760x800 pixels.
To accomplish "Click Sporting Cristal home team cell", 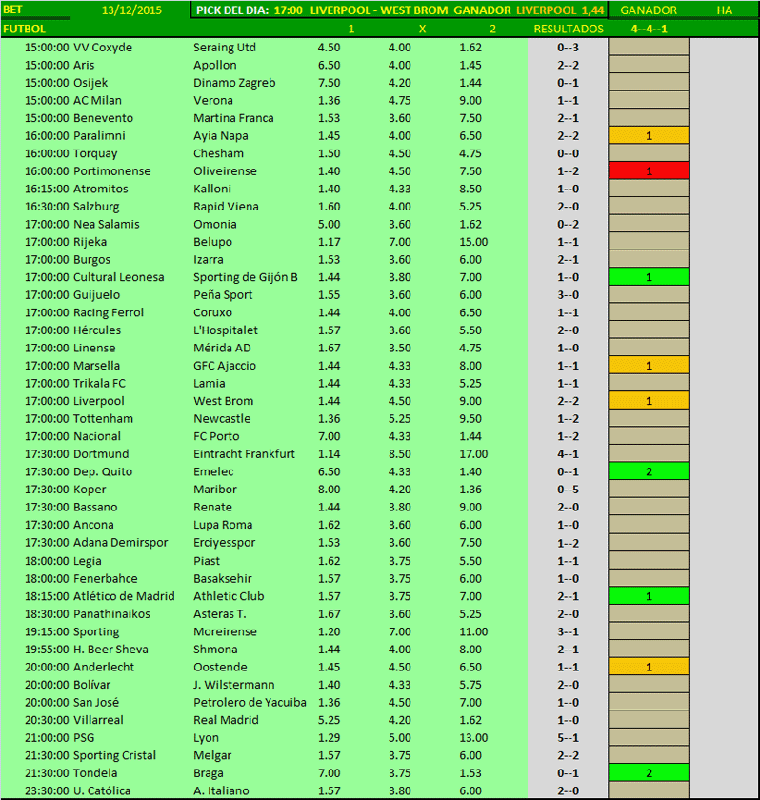I will (x=115, y=755).
